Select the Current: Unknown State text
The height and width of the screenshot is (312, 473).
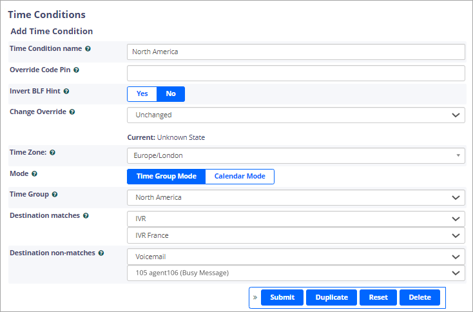coord(166,137)
